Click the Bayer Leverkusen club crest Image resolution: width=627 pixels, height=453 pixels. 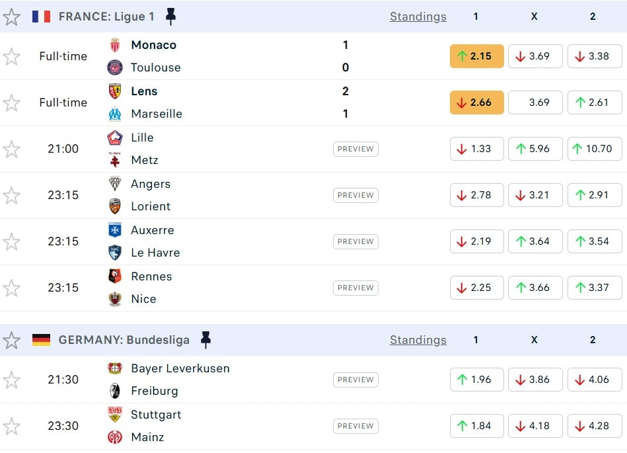[115, 368]
